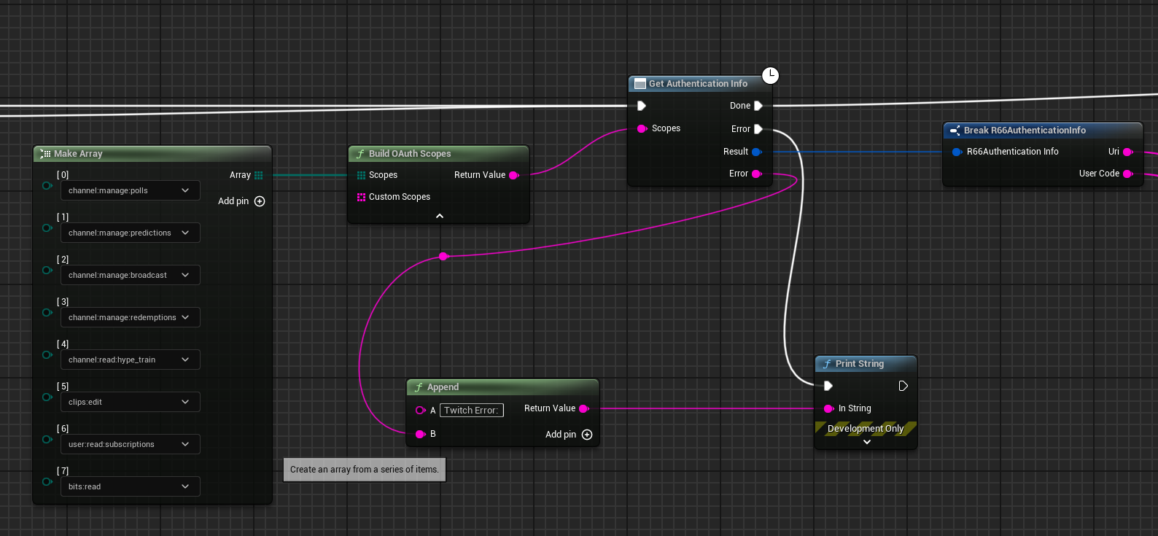Open the channel:read:hype_train scope dropdown

click(131, 360)
